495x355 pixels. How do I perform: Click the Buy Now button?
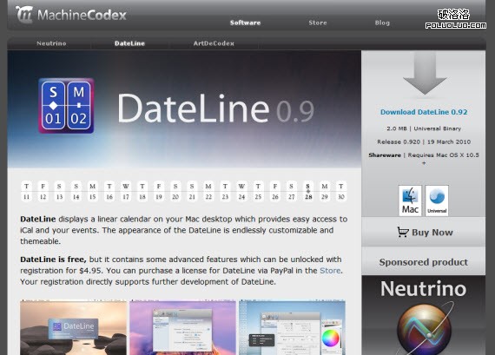424,233
